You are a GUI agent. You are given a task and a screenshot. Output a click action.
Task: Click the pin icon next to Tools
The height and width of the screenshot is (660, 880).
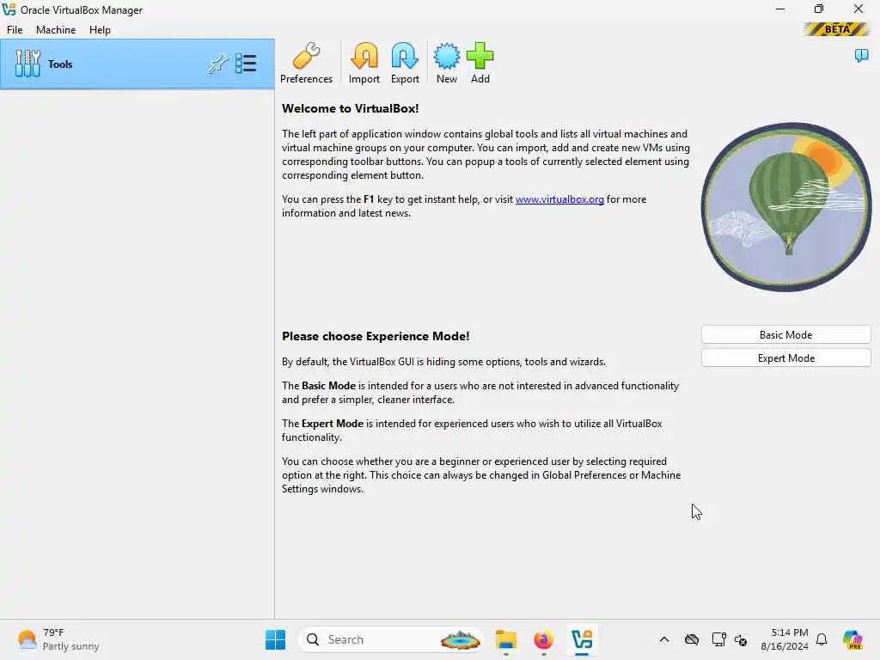click(217, 64)
